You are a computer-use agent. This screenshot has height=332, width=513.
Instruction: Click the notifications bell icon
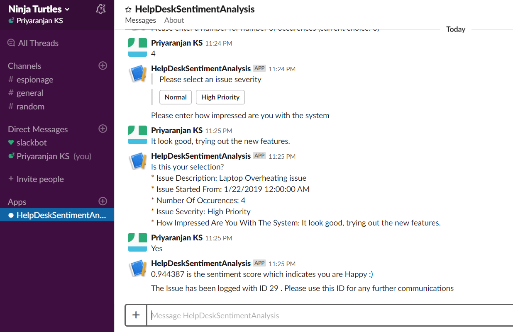tap(100, 9)
